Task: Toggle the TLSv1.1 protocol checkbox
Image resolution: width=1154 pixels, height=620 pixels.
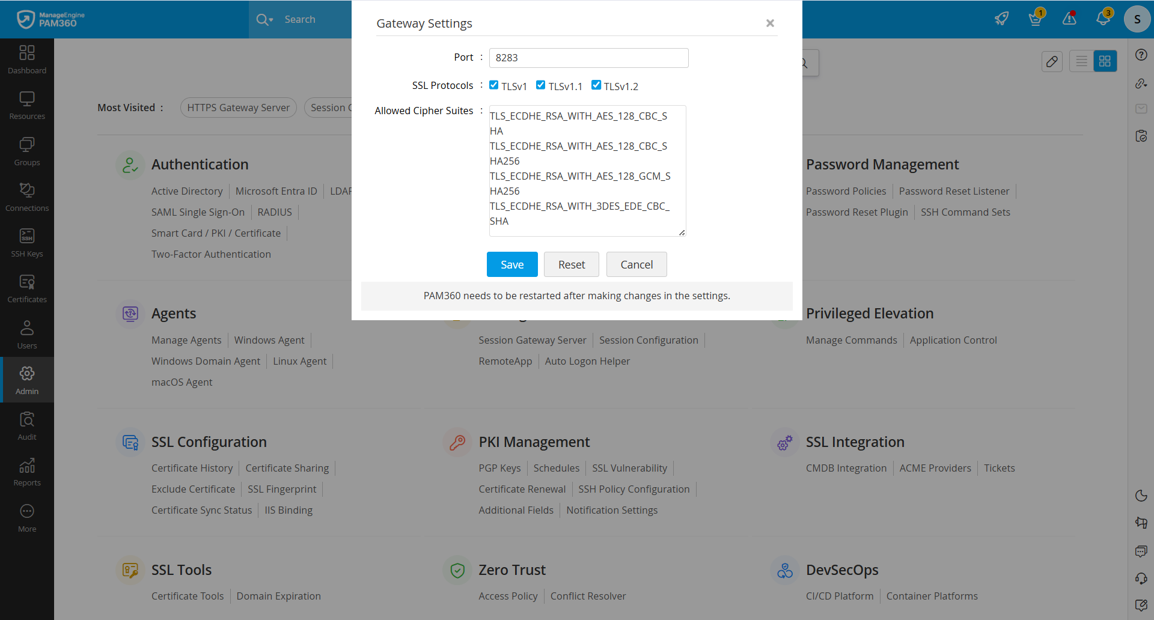Action: click(541, 85)
